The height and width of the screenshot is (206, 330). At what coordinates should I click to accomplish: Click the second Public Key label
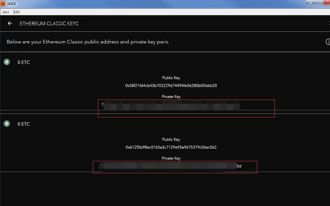point(171,139)
